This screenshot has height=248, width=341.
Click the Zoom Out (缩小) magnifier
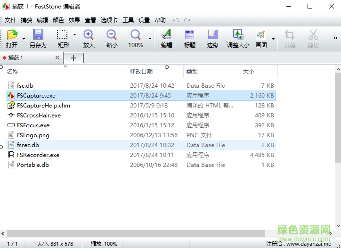(x=112, y=35)
